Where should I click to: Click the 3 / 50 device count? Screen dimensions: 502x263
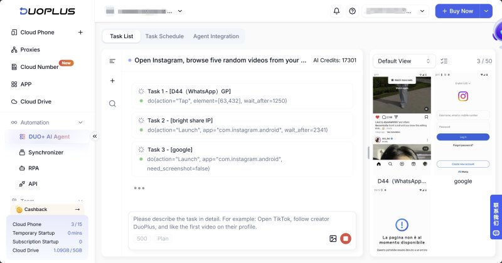(484, 61)
